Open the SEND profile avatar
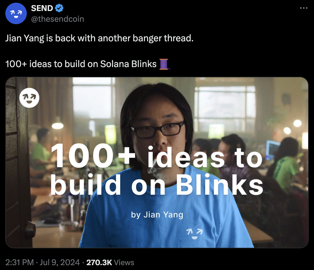Image resolution: width=314 pixels, height=270 pixels. coord(16,13)
